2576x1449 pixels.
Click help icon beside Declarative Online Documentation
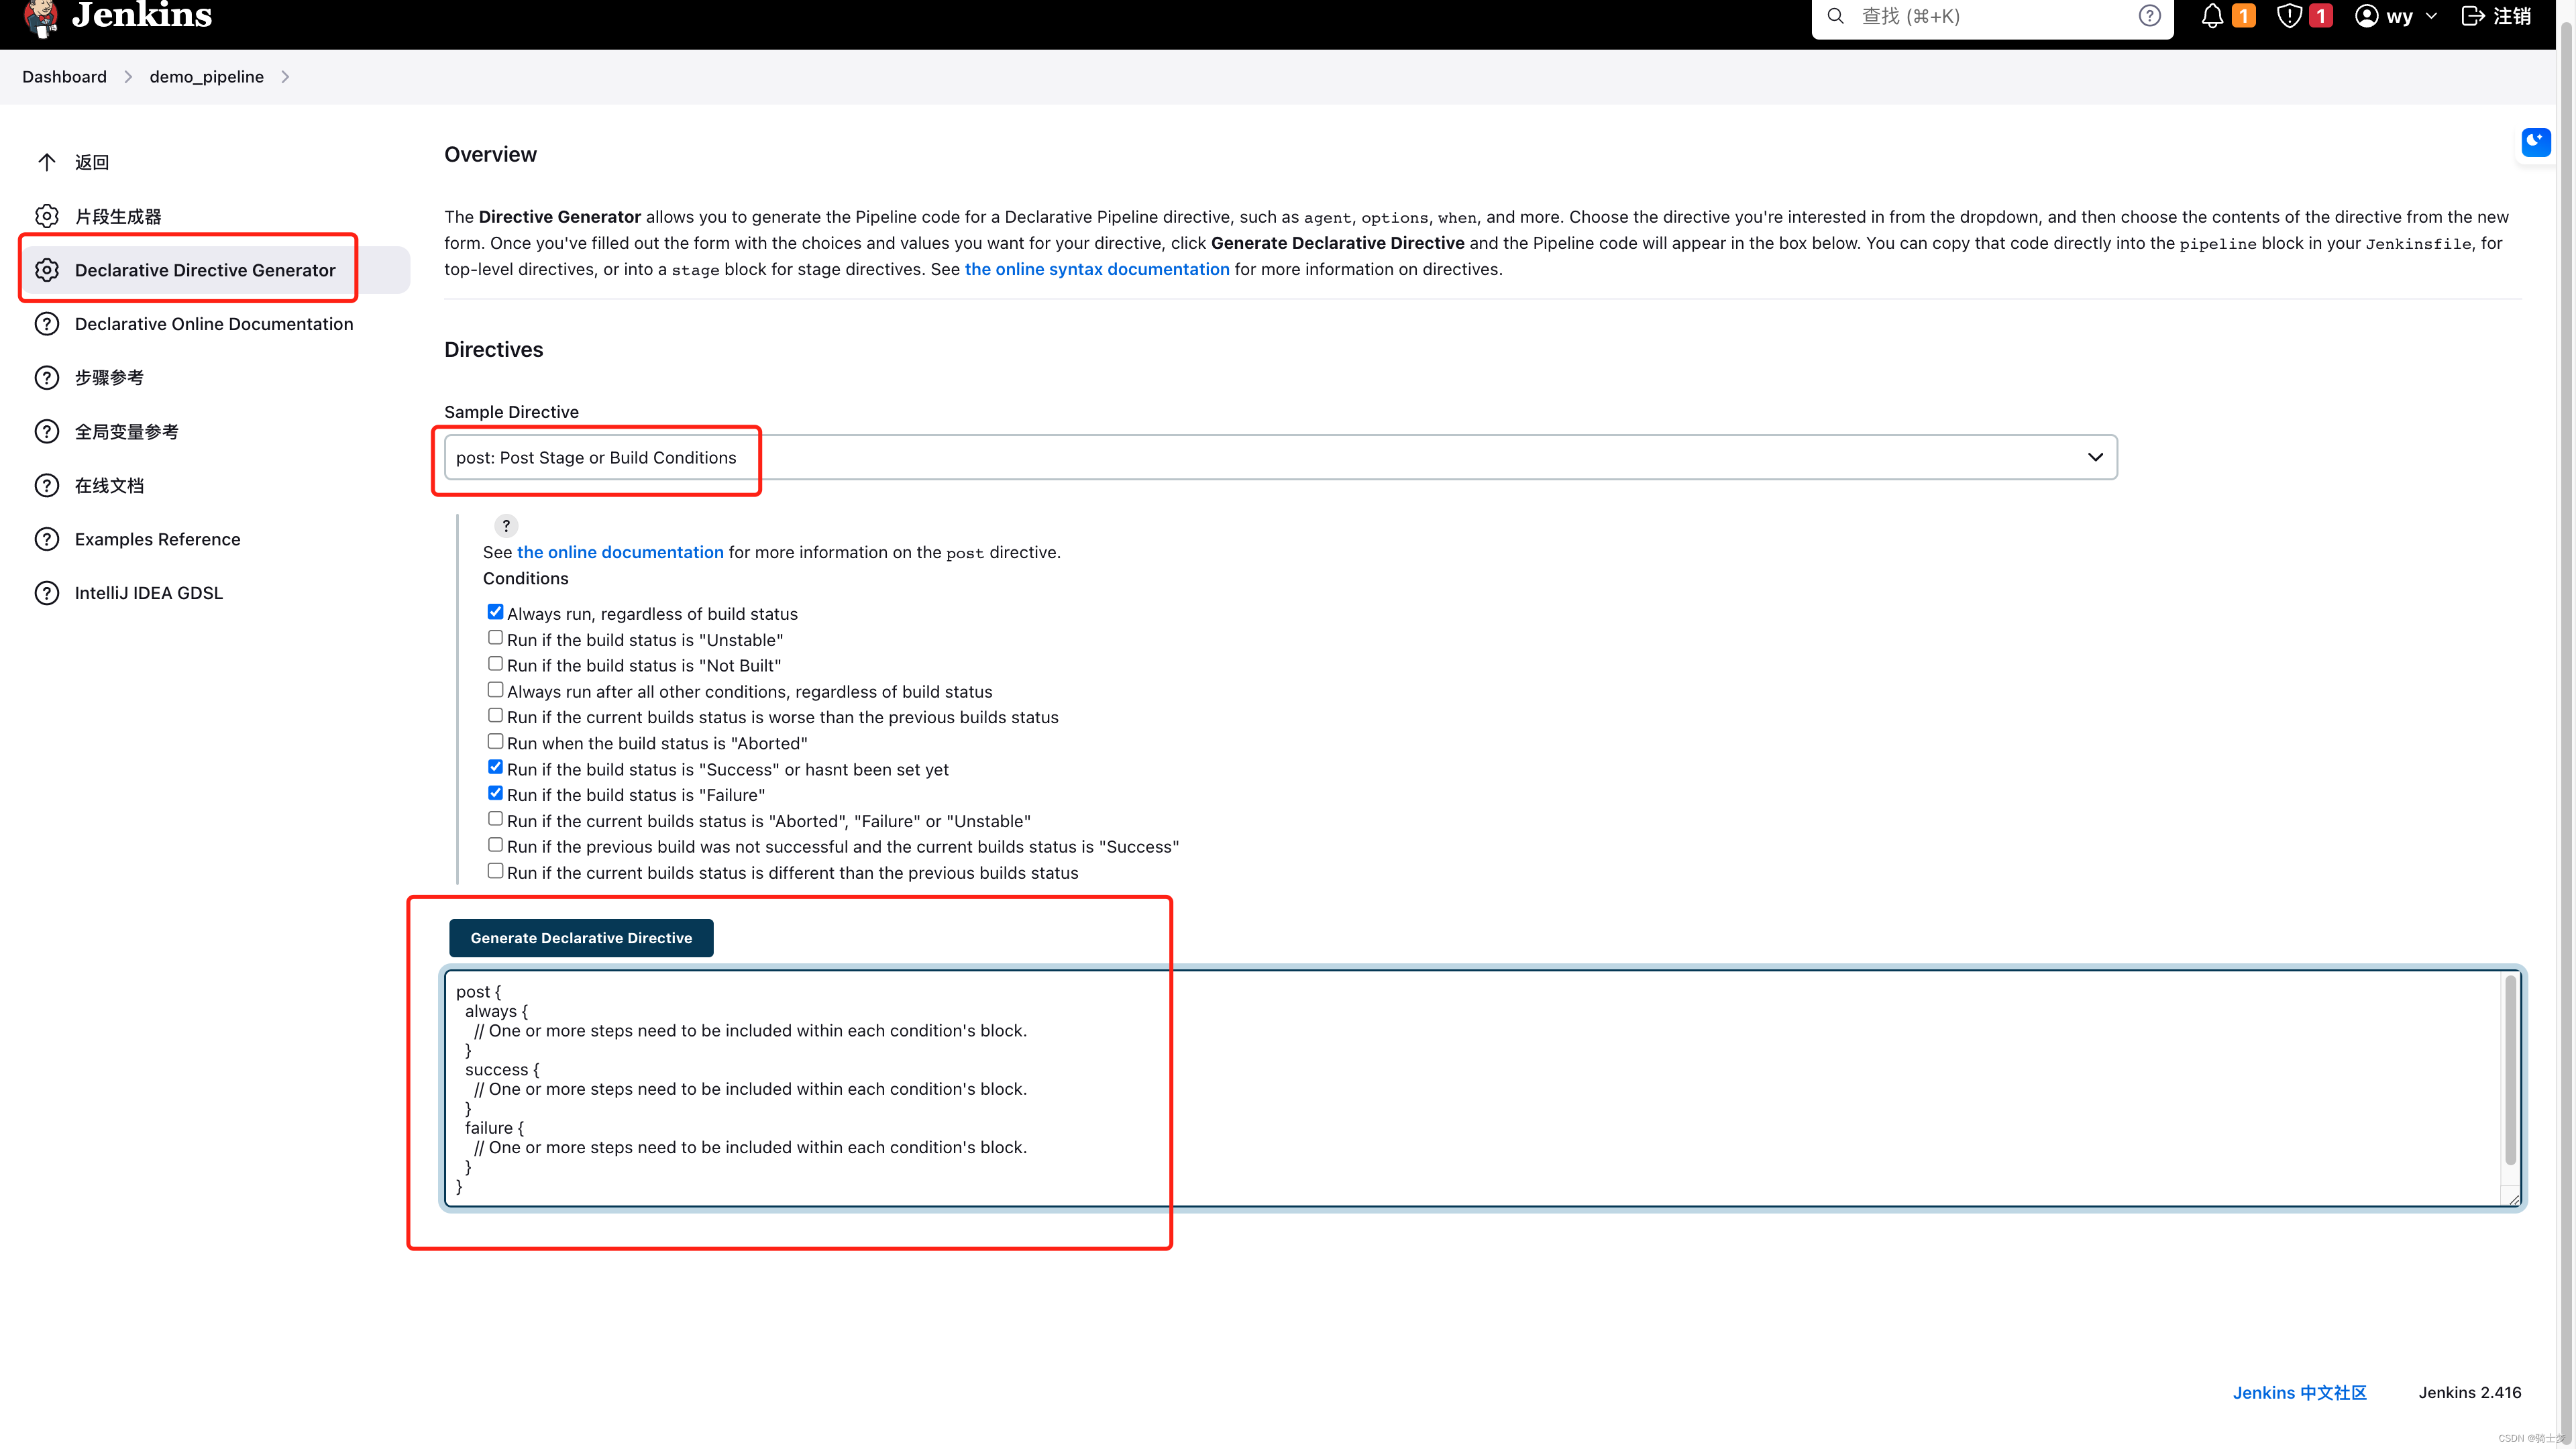click(x=47, y=324)
